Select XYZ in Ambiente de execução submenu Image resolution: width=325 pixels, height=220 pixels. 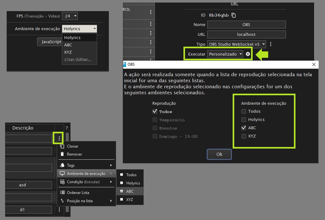pos(130,199)
